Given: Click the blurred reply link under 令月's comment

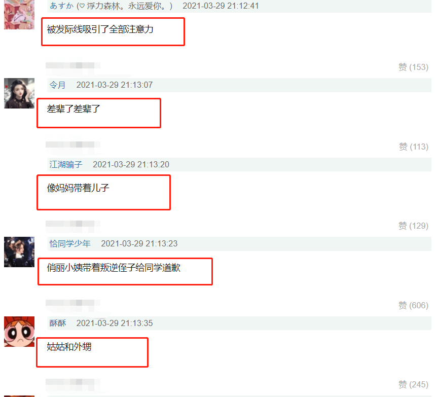Looking at the screenshot, I should click(x=73, y=145).
